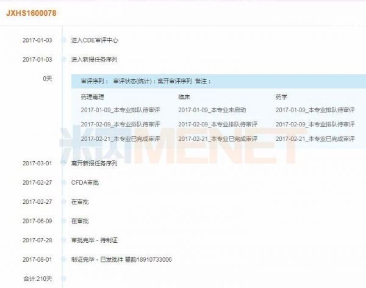Click timeline dot beside 进入新报任务序列

[63, 59]
